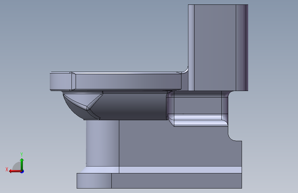Select the connector block beneath the tank

point(198,106)
